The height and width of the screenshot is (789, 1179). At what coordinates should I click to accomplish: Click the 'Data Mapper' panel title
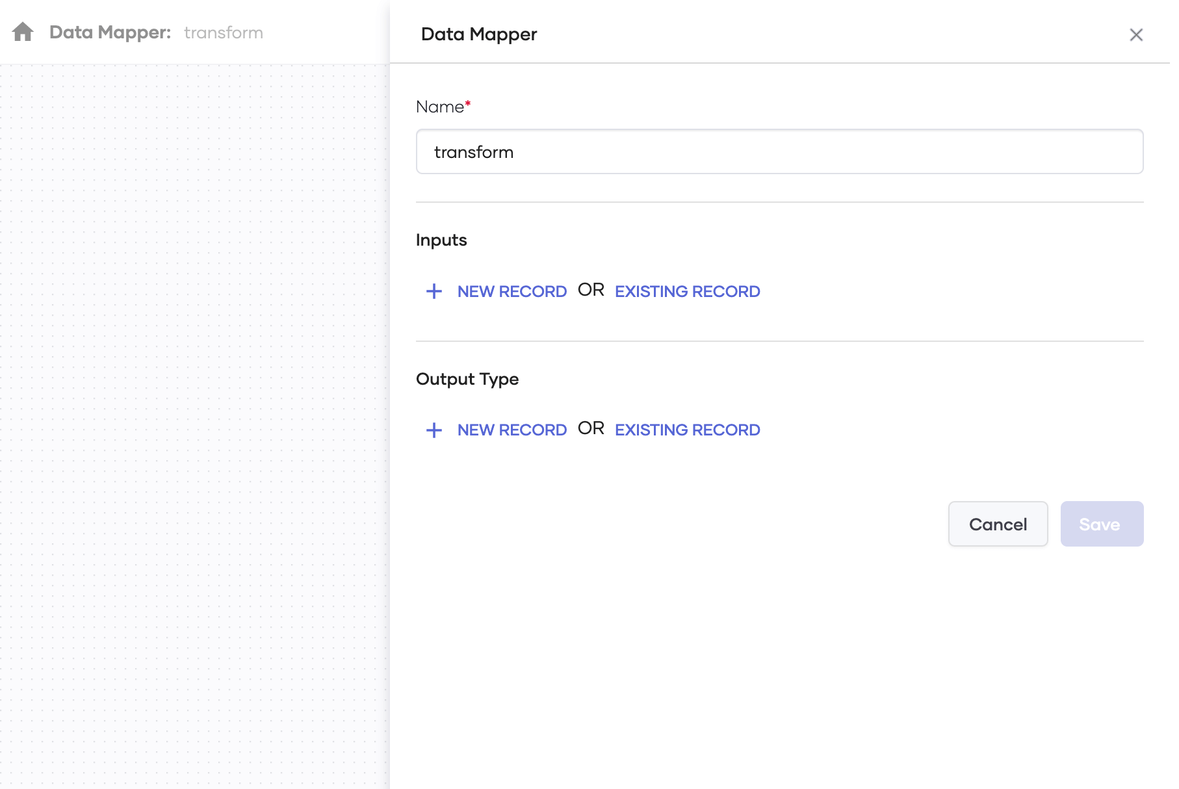tap(479, 34)
